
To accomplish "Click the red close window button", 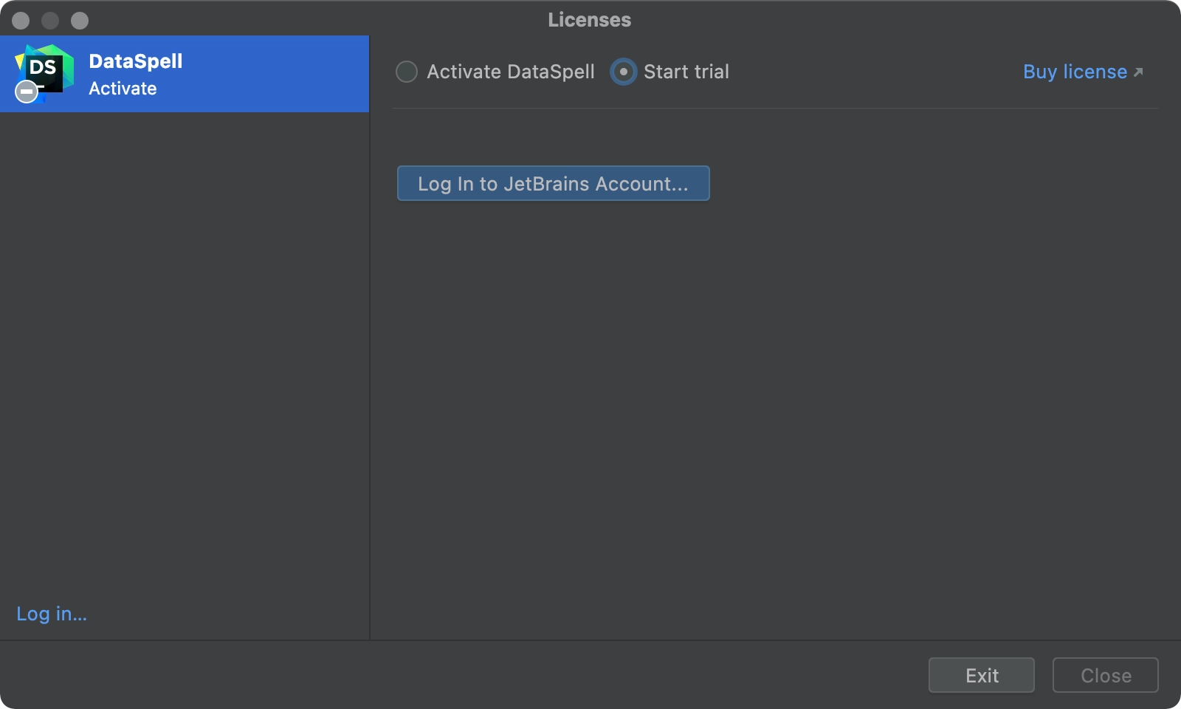I will (21, 21).
